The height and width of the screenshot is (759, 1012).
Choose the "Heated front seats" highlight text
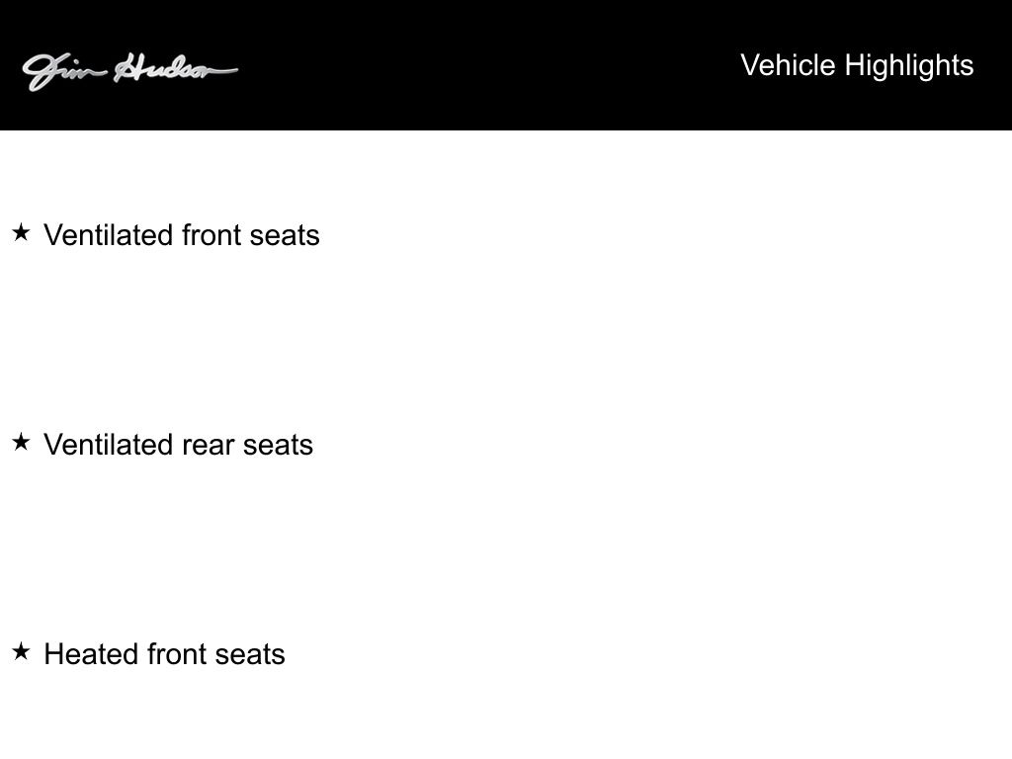coord(164,654)
